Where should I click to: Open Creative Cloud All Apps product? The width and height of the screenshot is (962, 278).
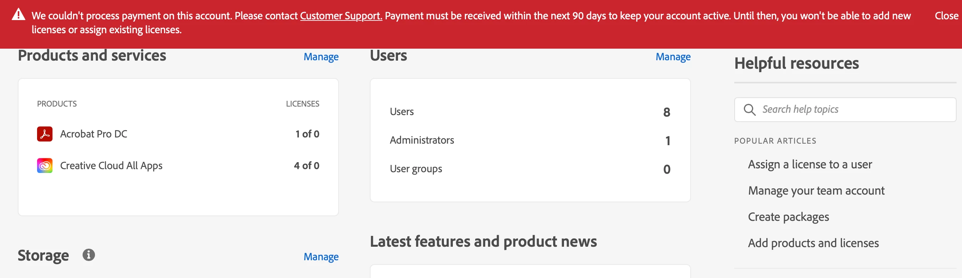click(111, 166)
